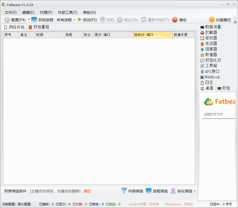Click the 协议 column header

88,35
